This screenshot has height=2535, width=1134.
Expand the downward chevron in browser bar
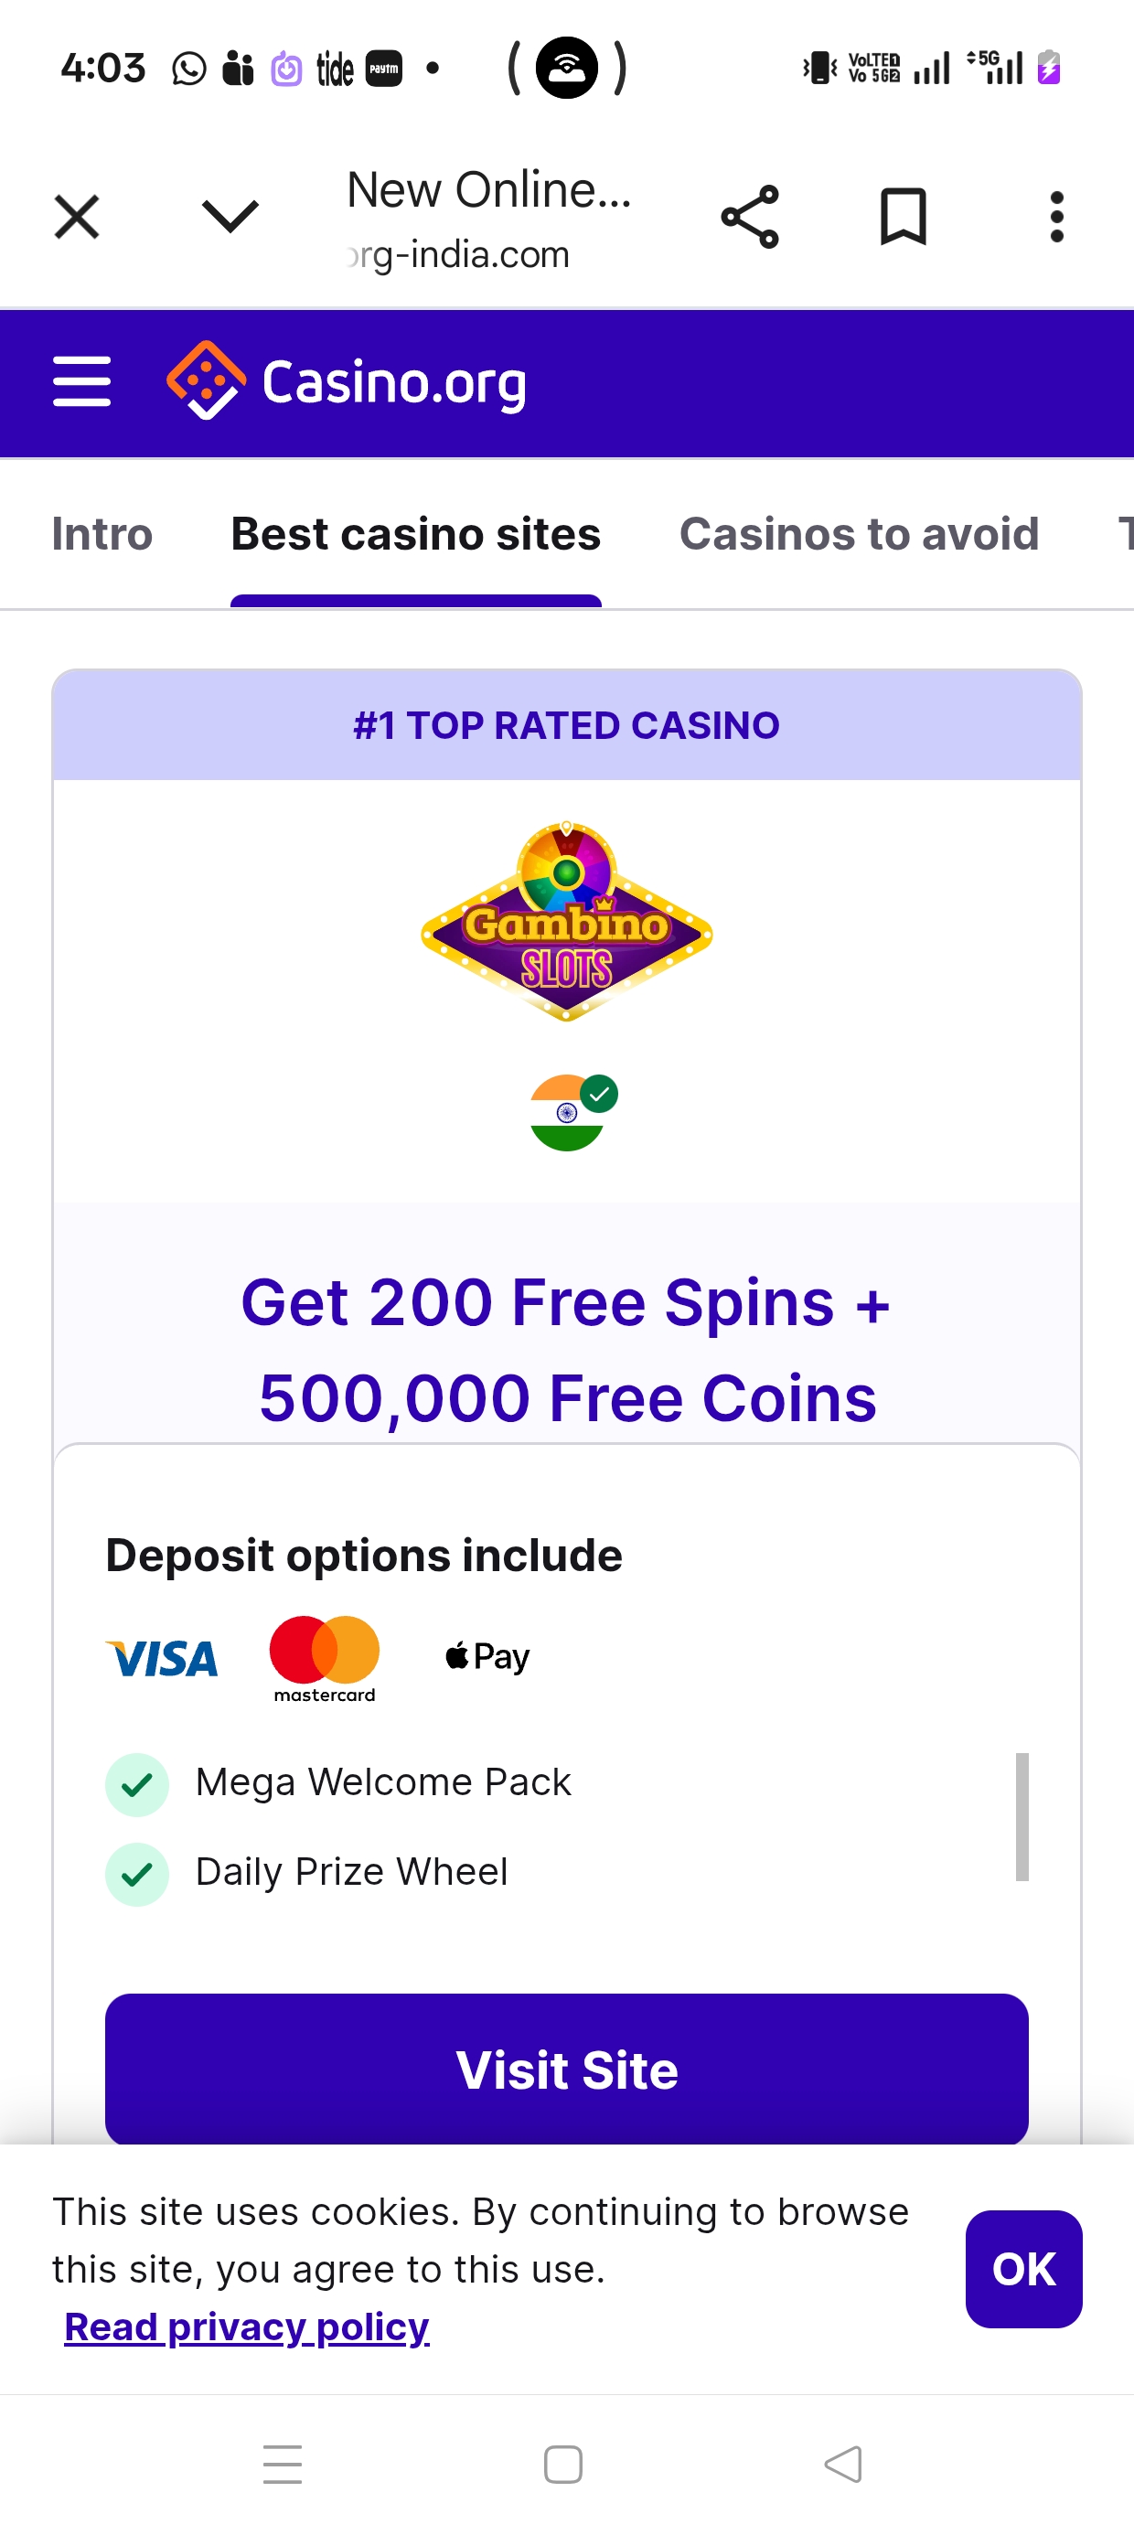(230, 217)
